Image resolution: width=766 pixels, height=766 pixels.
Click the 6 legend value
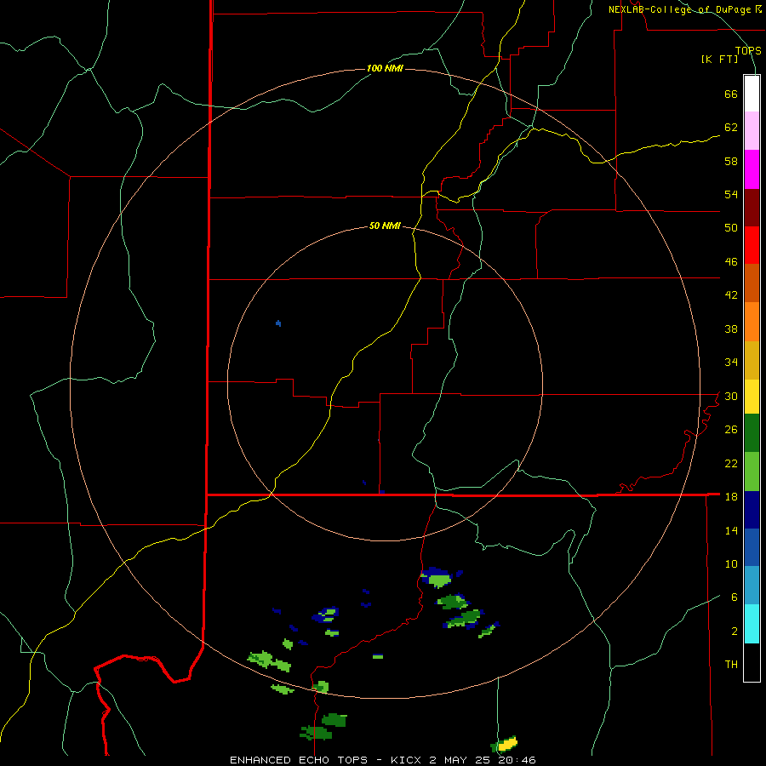click(735, 597)
